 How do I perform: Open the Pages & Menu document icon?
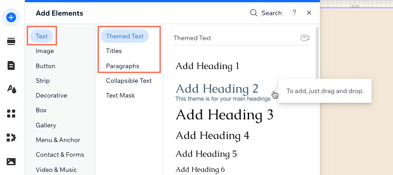pyautogui.click(x=11, y=65)
